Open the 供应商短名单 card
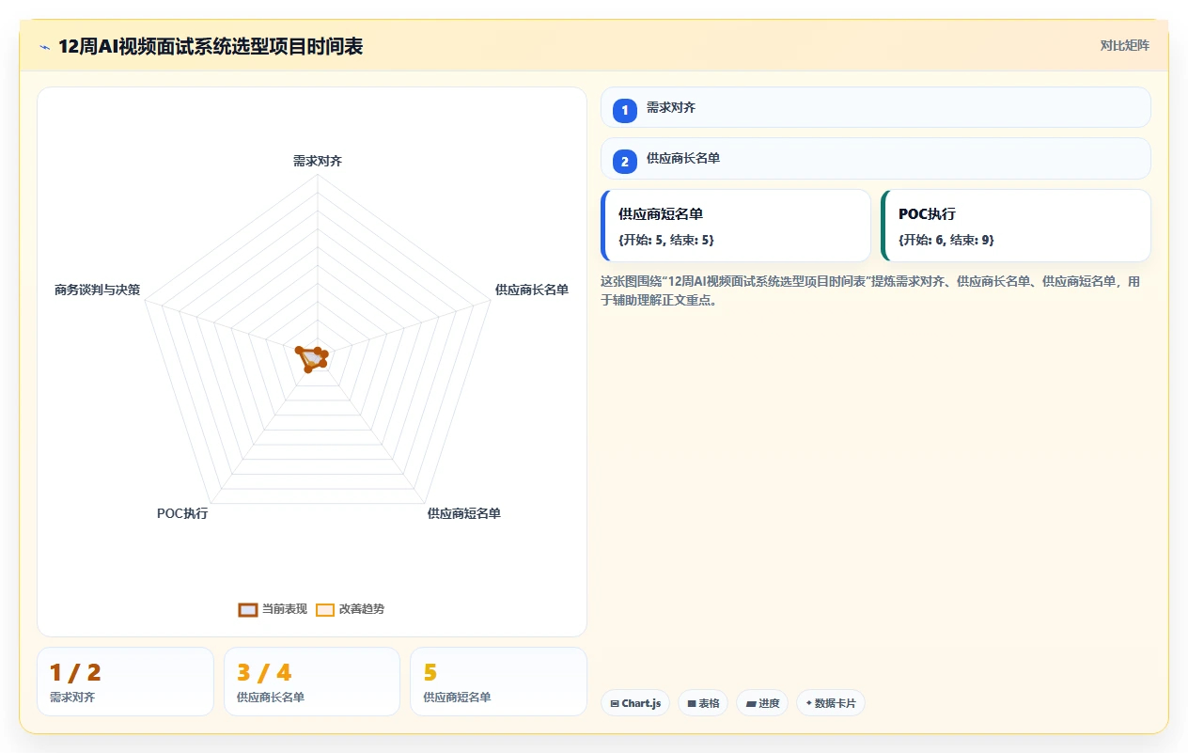The image size is (1188, 753). (x=736, y=226)
